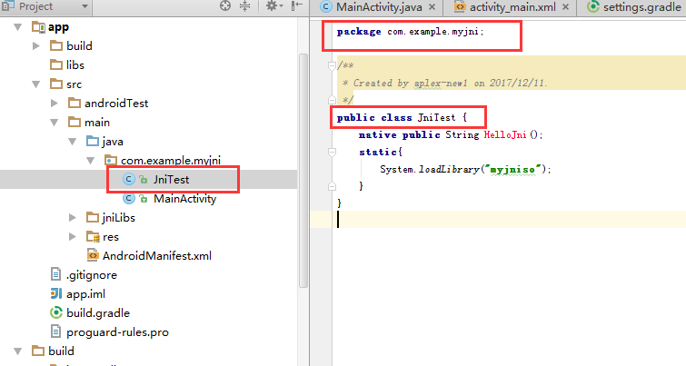686x366 pixels.
Task: Click the res folder icon
Action: click(93, 236)
